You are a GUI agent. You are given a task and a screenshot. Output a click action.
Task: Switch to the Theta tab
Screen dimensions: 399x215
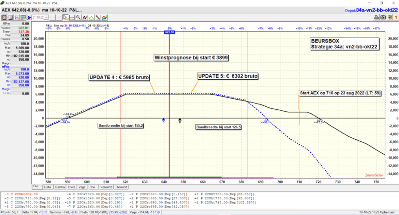coord(72,187)
